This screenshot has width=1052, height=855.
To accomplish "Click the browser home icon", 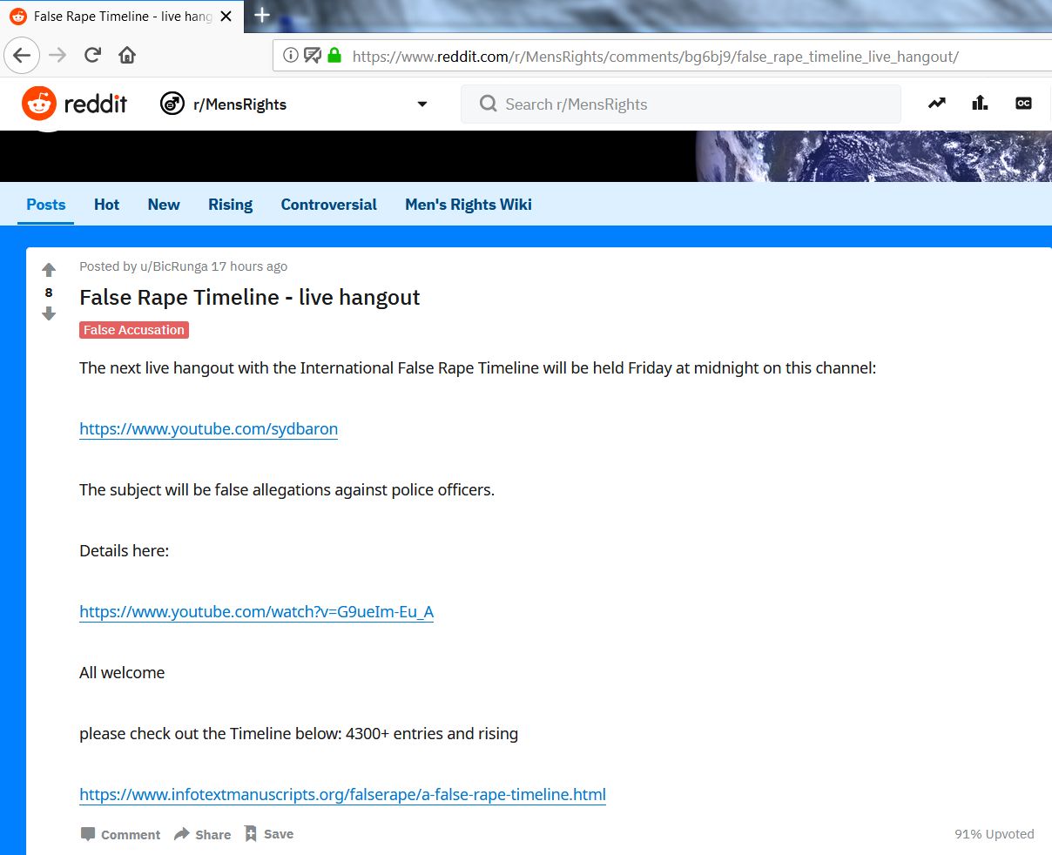I will coord(127,56).
